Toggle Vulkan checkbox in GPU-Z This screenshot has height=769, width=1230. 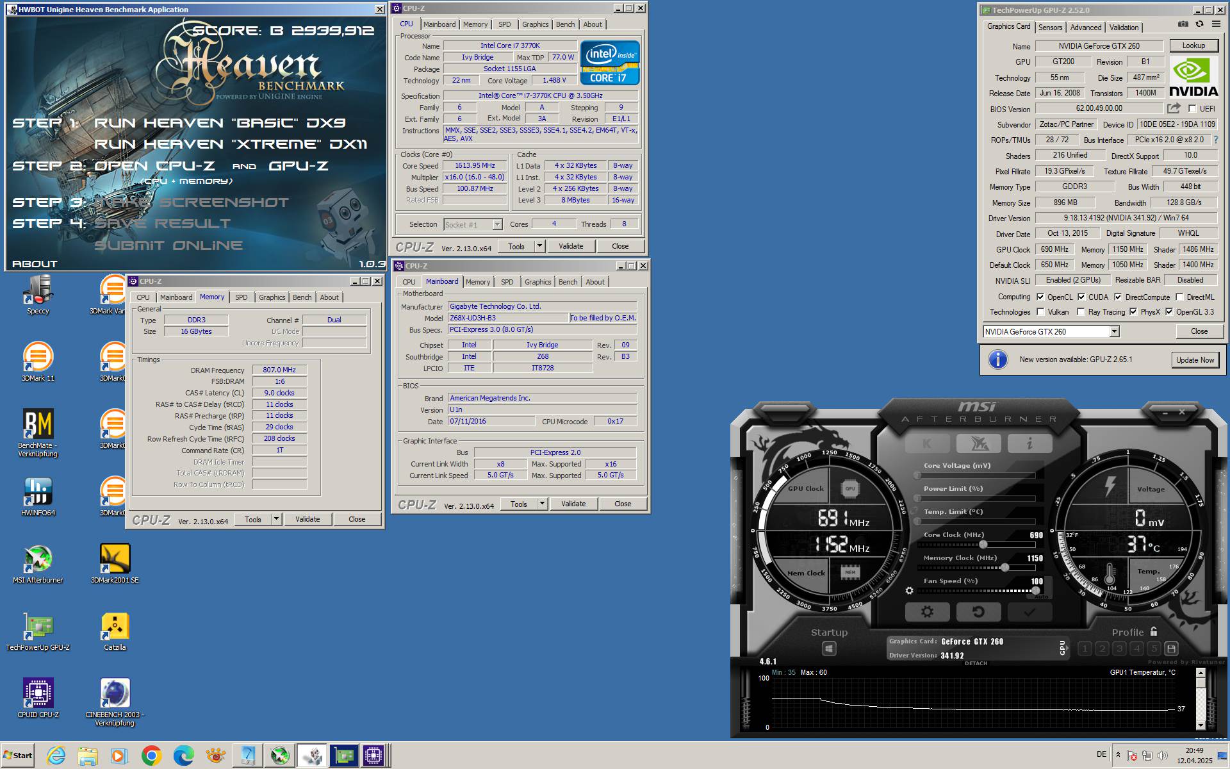click(1040, 312)
